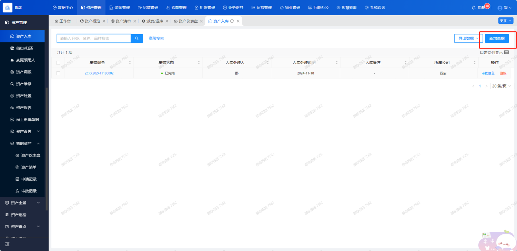This screenshot has height=251, width=517.
Task: Click 审批信息 in the operations column
Action: 488,73
